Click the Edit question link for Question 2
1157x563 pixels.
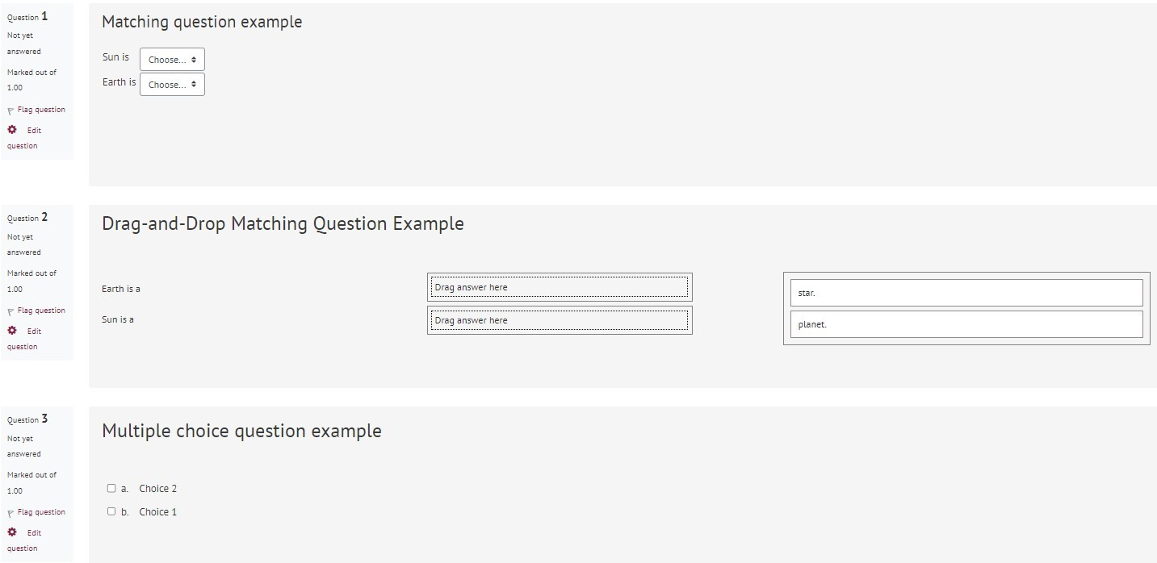[x=24, y=339]
